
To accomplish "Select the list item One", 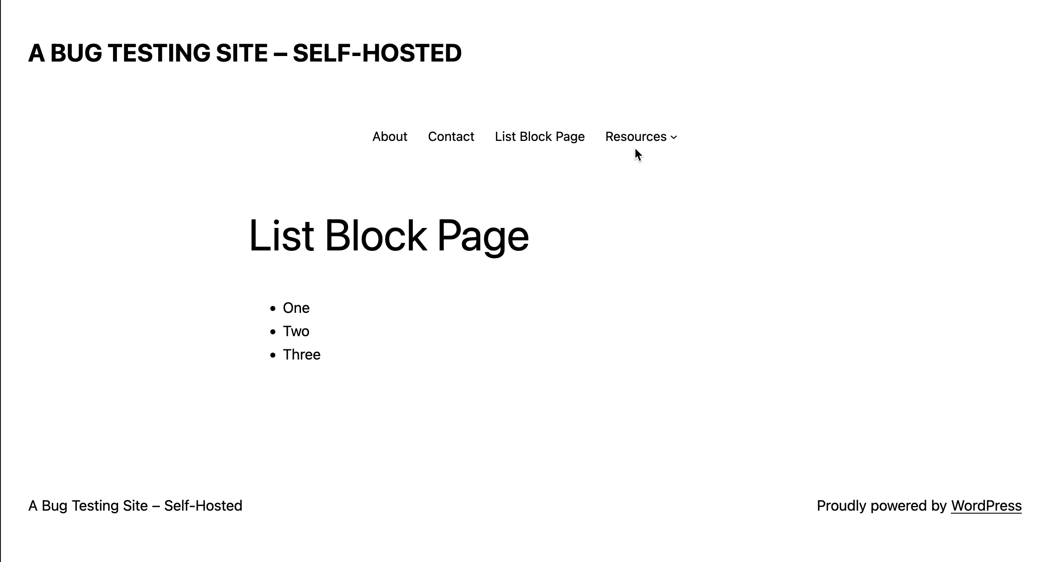I will coord(296,307).
